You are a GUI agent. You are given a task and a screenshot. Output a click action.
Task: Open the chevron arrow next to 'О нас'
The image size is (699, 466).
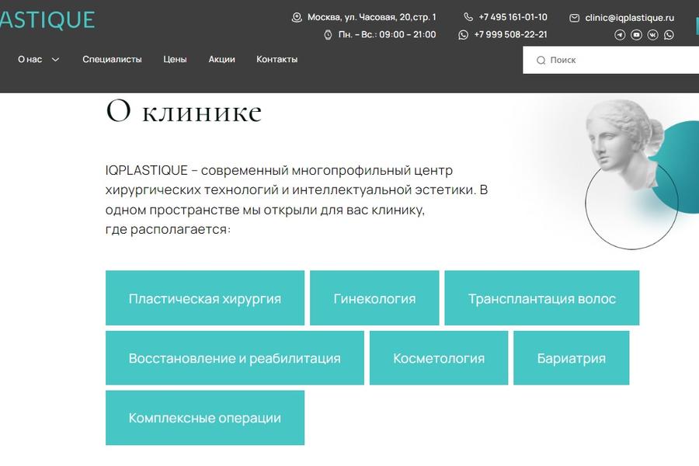pyautogui.click(x=54, y=59)
